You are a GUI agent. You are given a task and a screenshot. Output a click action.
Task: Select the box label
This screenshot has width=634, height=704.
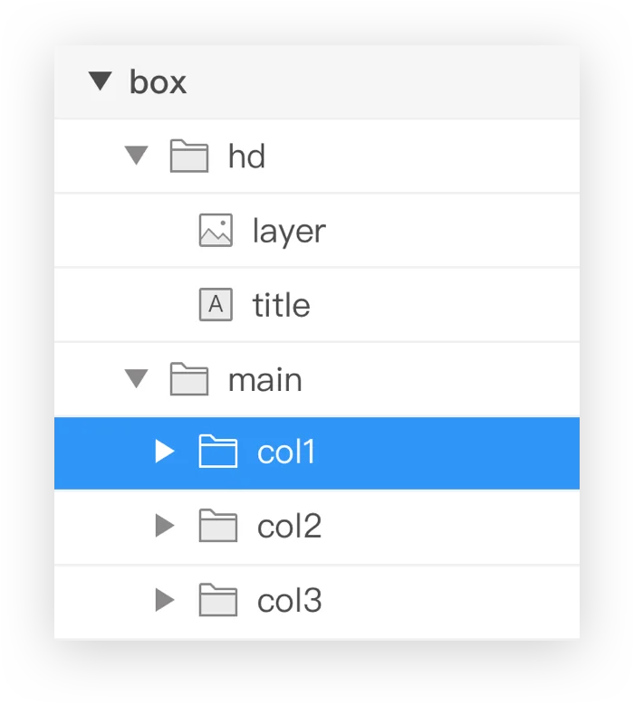(158, 82)
